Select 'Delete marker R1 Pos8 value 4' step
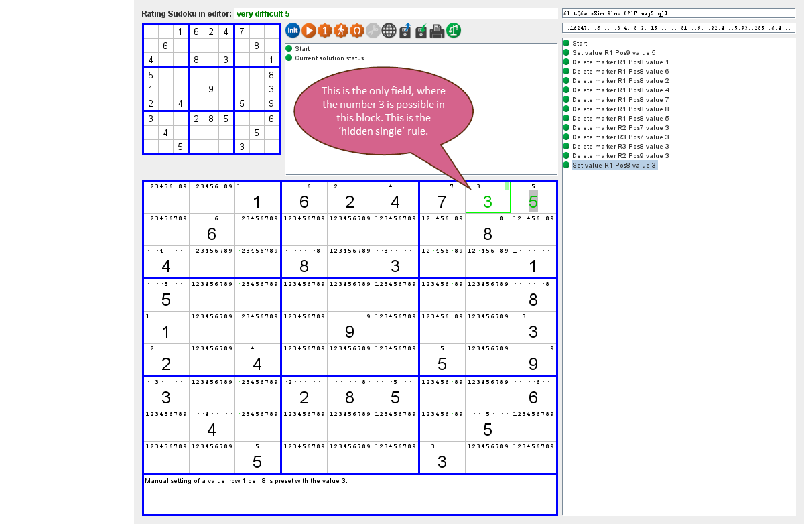Viewport: 804px width, 524px height. pos(616,90)
